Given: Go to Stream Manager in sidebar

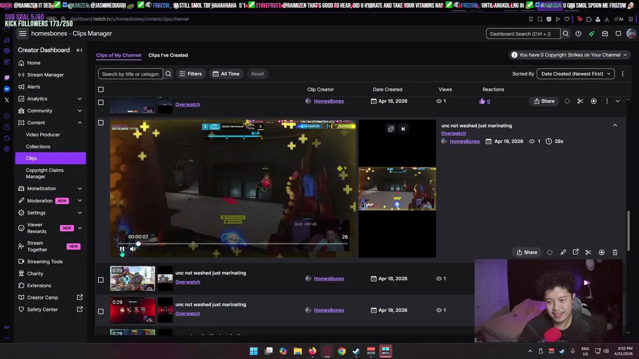Looking at the screenshot, I should [x=45, y=75].
